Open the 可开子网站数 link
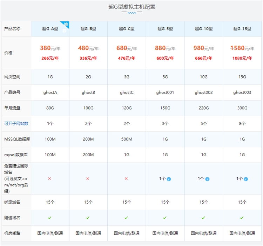 click(x=16, y=124)
